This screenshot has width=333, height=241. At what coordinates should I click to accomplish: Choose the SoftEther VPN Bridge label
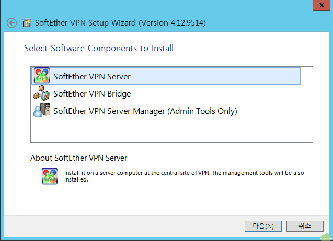point(92,94)
